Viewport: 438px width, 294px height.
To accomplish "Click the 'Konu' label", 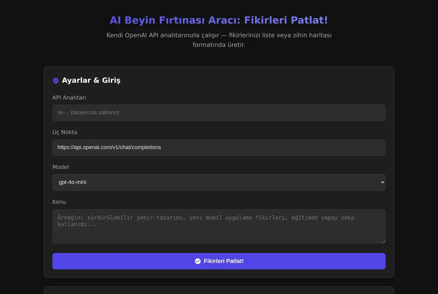I will [x=59, y=202].
